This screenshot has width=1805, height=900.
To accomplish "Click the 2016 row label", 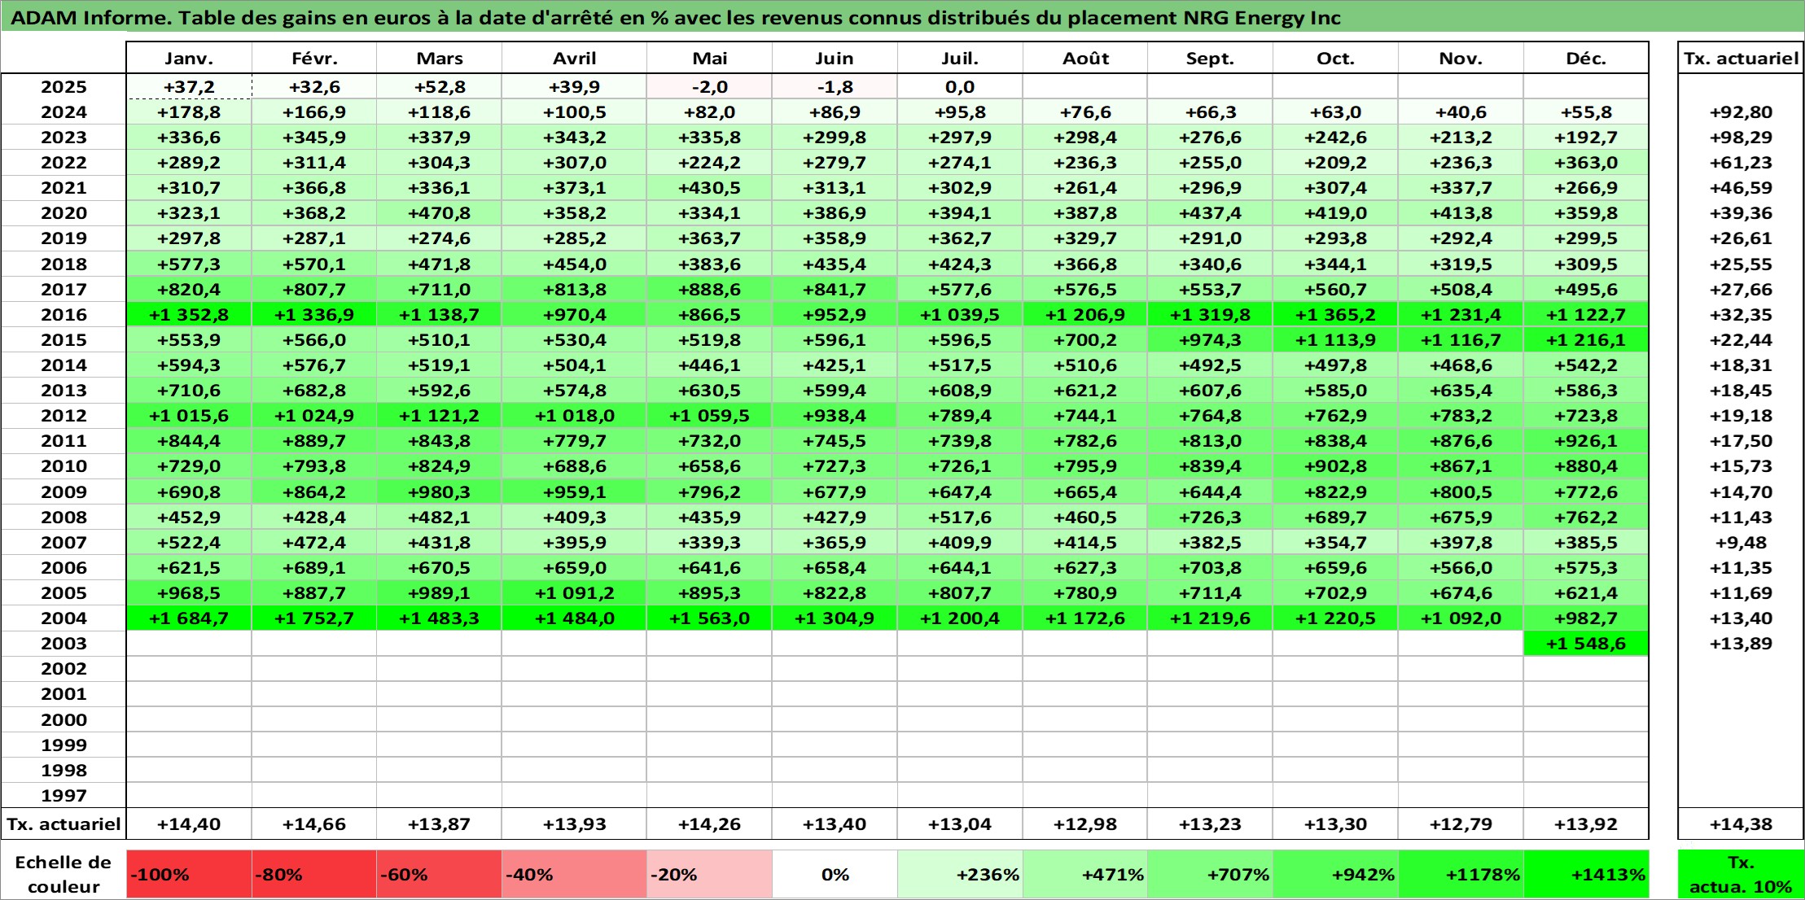I will point(64,315).
